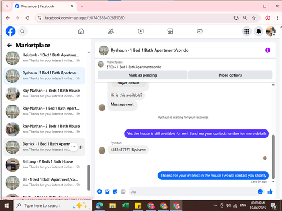Click the 'Thanks for your interest' sent message

(213, 176)
